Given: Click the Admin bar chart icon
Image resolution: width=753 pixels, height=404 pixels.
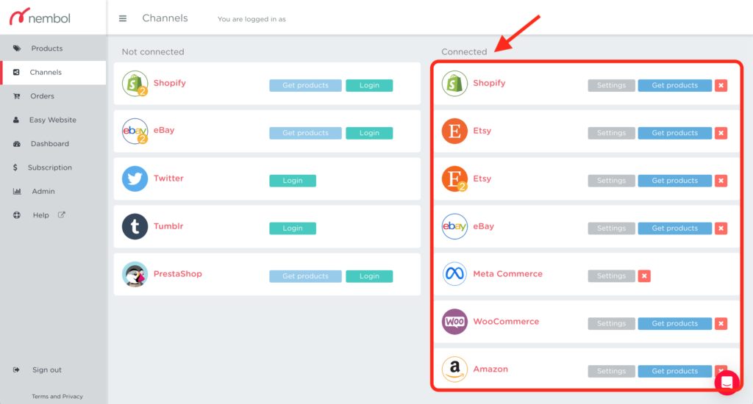Looking at the screenshot, I should (17, 191).
